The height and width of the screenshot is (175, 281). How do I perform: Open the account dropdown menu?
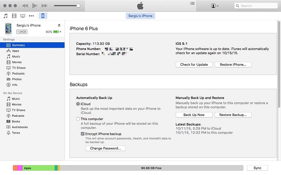[215, 6]
